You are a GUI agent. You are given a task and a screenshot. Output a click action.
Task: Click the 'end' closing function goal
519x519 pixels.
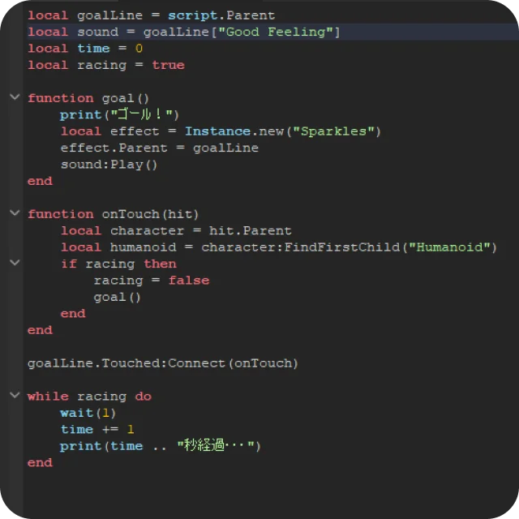pyautogui.click(x=40, y=181)
